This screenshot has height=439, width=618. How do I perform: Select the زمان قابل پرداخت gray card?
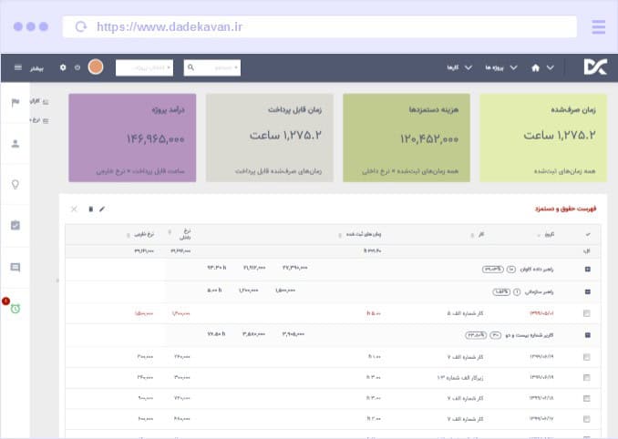[270, 138]
